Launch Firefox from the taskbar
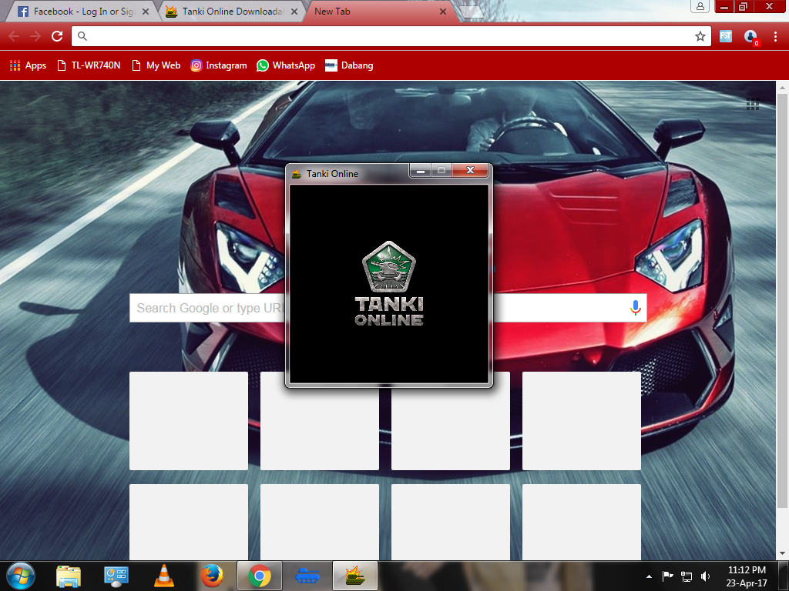This screenshot has width=789, height=591. click(x=211, y=576)
